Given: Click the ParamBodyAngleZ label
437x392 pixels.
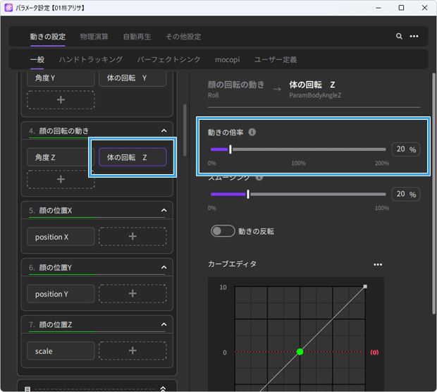Looking at the screenshot, I should (x=315, y=95).
